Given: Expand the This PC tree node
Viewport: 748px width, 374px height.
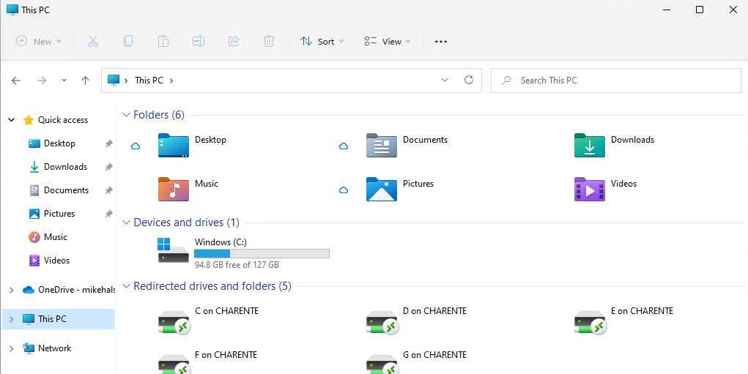Looking at the screenshot, I should pos(12,319).
